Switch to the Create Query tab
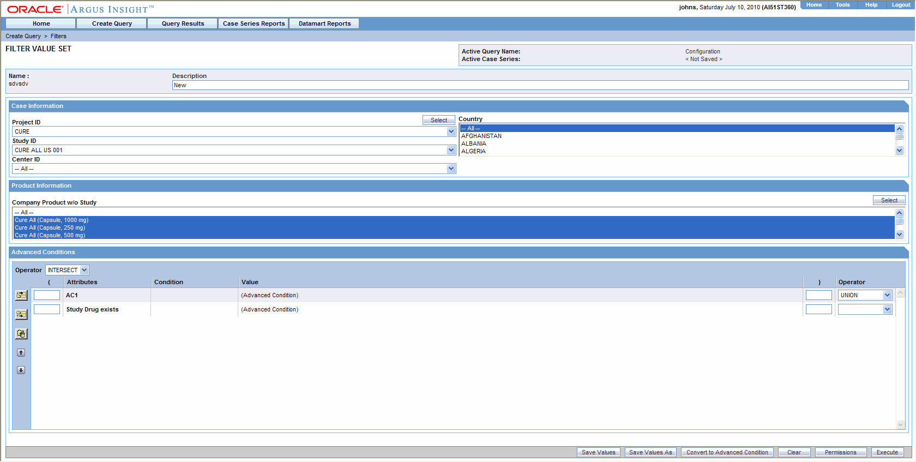The width and height of the screenshot is (916, 462). (112, 23)
